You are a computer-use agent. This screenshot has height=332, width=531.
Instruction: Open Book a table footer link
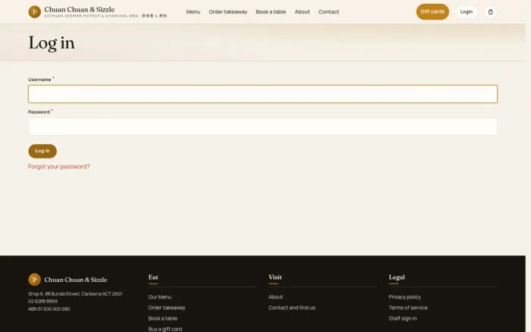click(x=163, y=318)
